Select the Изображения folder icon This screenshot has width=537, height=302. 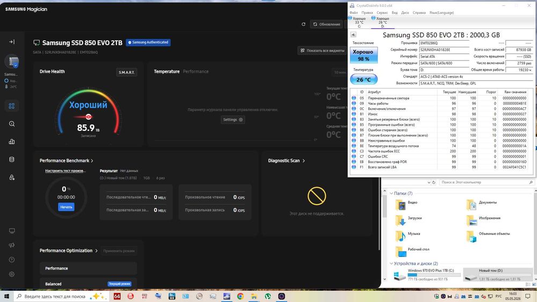click(x=471, y=220)
